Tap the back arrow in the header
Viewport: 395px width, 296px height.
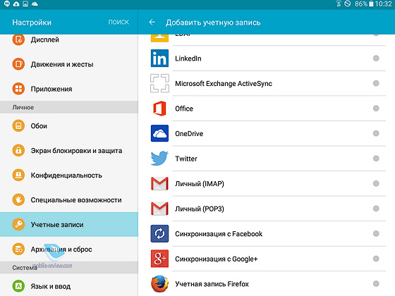tap(152, 23)
